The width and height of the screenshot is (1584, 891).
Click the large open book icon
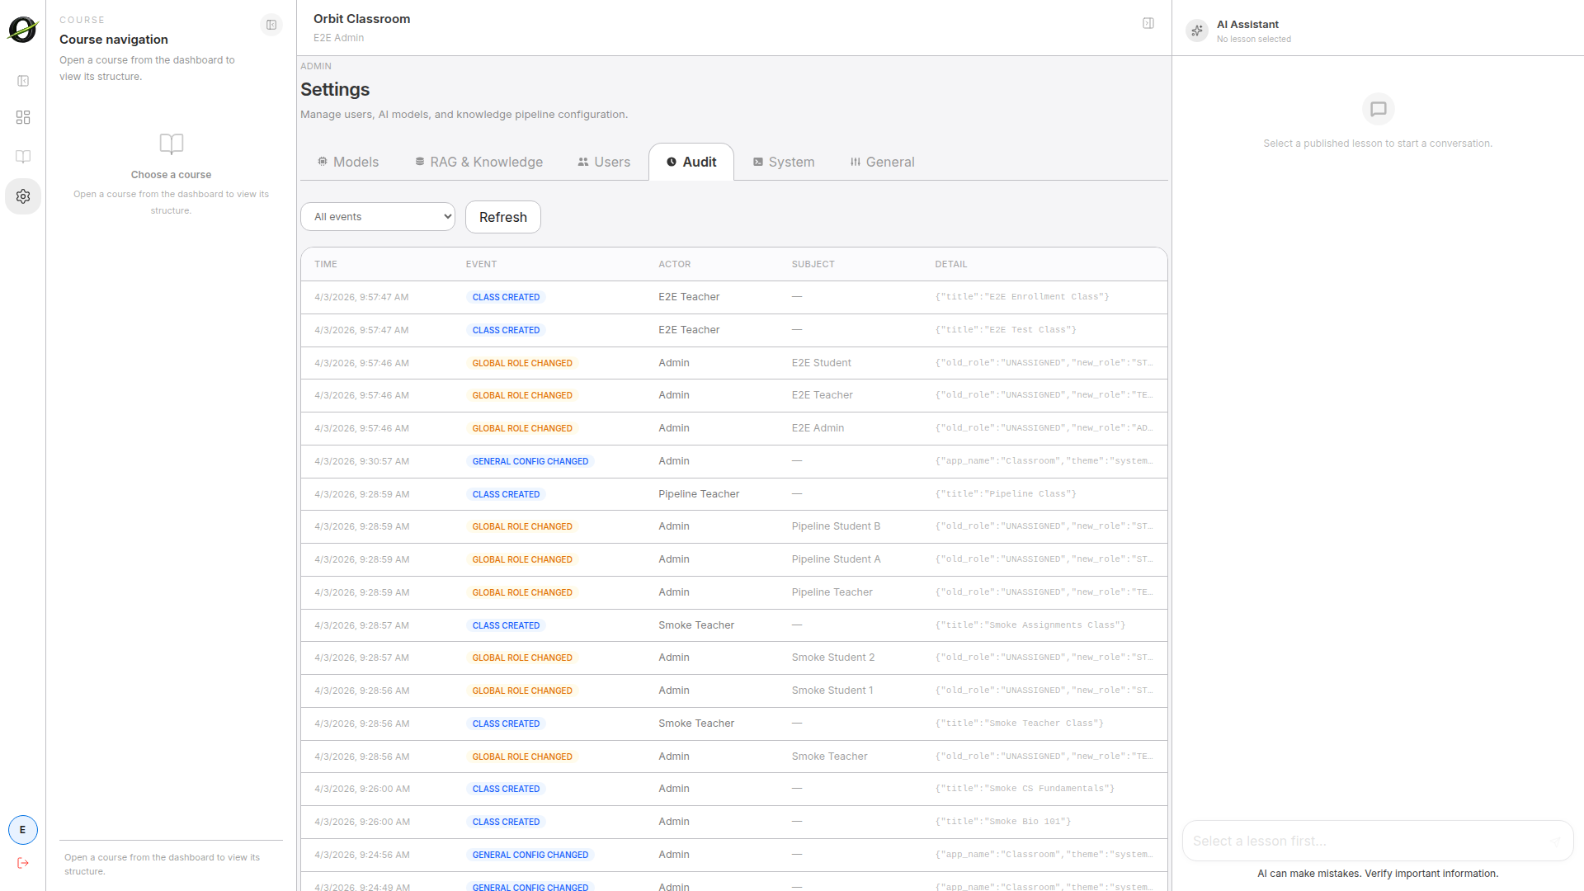172,144
